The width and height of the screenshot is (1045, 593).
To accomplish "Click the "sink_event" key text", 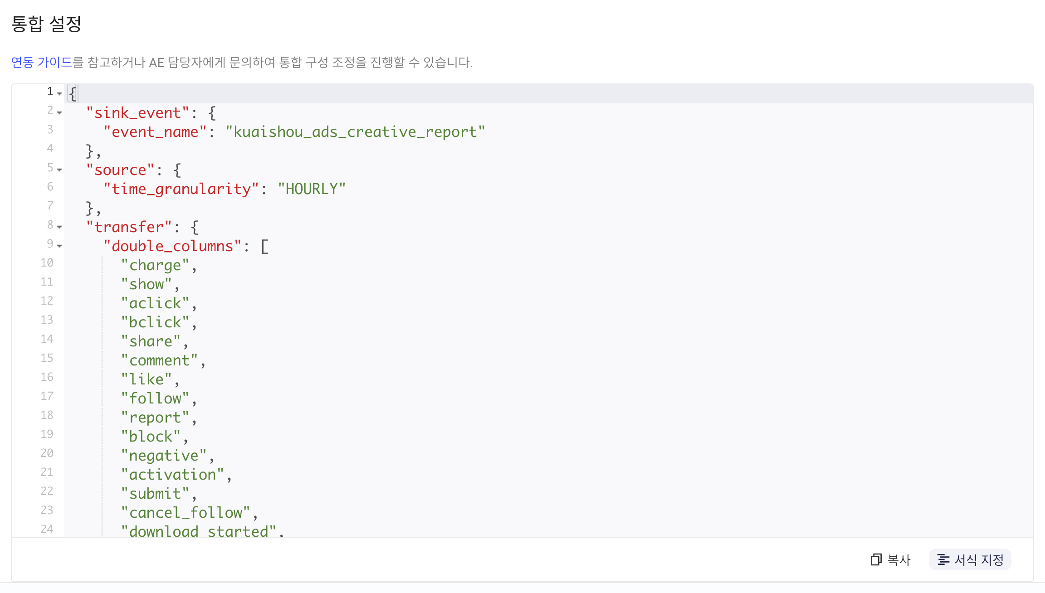I will coord(137,113).
